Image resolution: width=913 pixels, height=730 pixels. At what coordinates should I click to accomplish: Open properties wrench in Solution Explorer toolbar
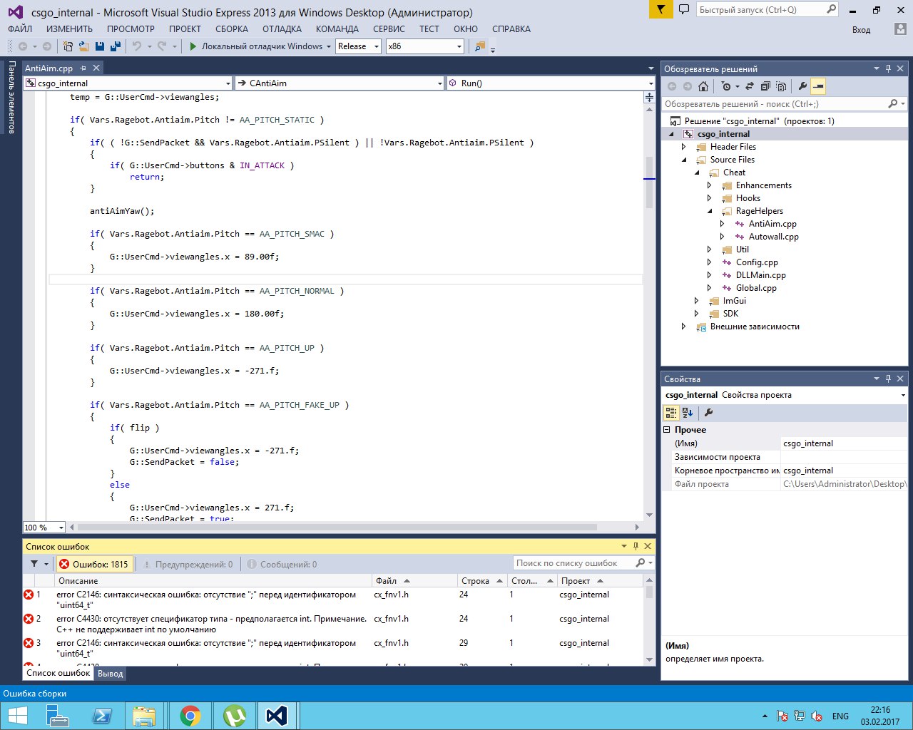[x=802, y=86]
